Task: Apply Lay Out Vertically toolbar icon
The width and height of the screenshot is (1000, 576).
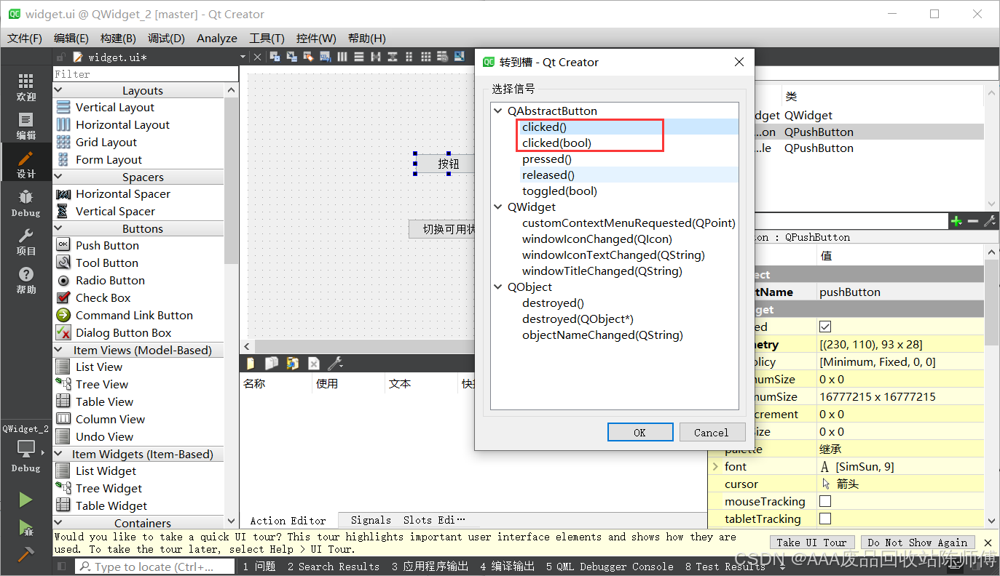Action: (x=358, y=57)
